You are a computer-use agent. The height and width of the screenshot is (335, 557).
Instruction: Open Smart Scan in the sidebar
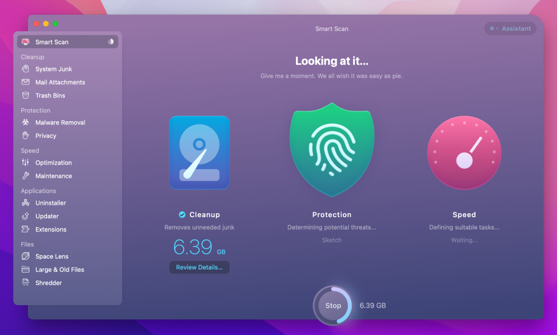pos(67,42)
